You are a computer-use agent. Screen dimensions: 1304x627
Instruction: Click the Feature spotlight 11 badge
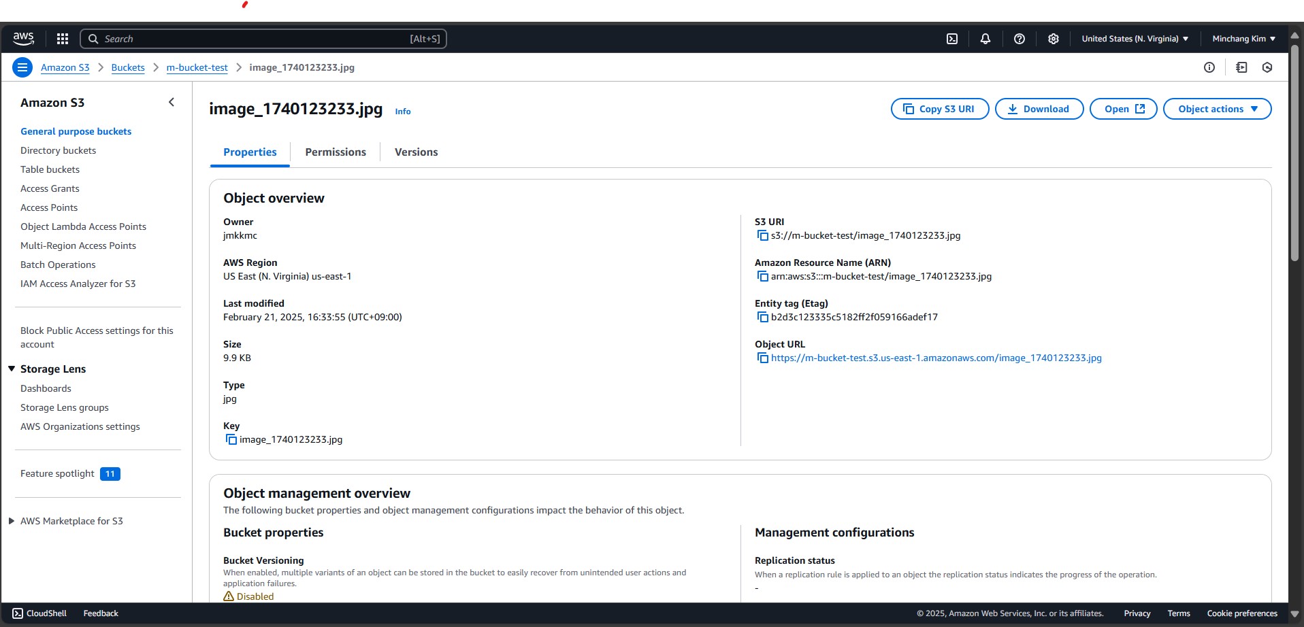point(110,474)
